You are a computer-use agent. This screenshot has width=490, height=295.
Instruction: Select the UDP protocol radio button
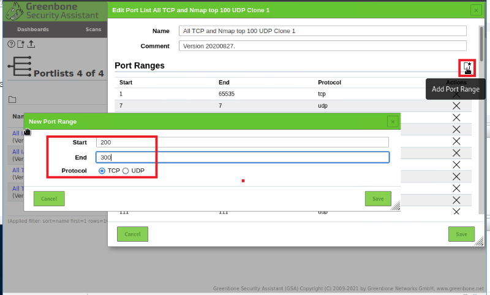coord(126,171)
